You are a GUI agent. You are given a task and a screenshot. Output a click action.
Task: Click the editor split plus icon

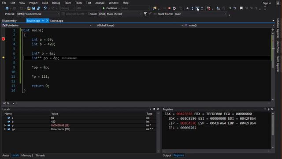click(x=273, y=30)
